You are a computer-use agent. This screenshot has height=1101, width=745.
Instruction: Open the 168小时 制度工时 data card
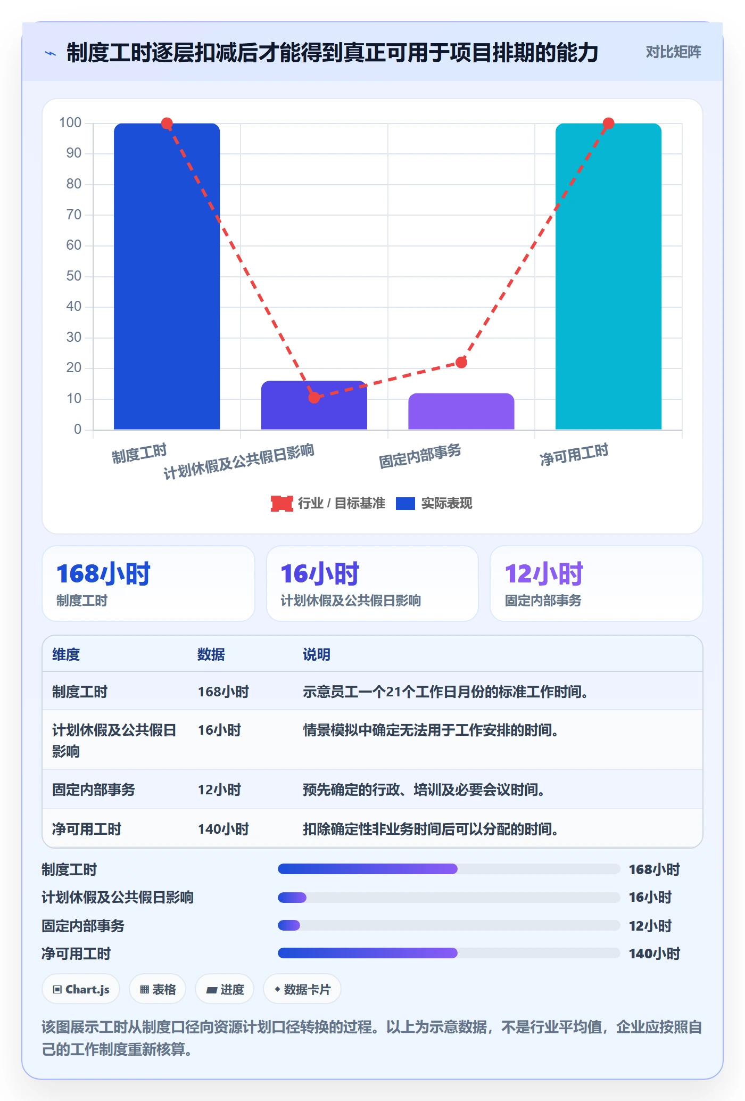pos(148,584)
